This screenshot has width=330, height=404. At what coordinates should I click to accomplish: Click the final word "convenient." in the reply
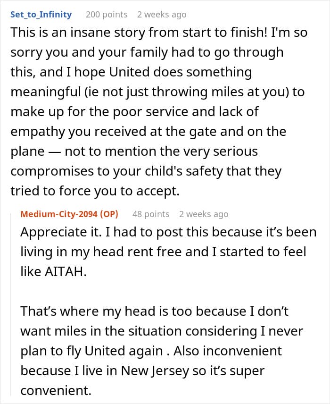pos(56,391)
